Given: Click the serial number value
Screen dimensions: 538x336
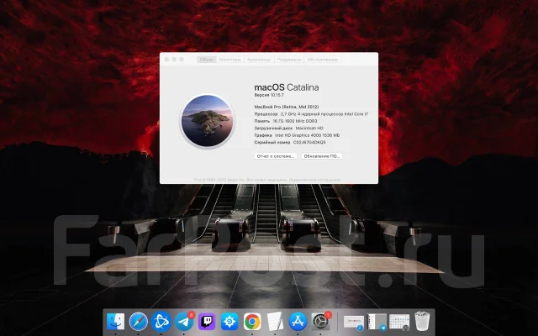Looking at the screenshot, I should 309,142.
